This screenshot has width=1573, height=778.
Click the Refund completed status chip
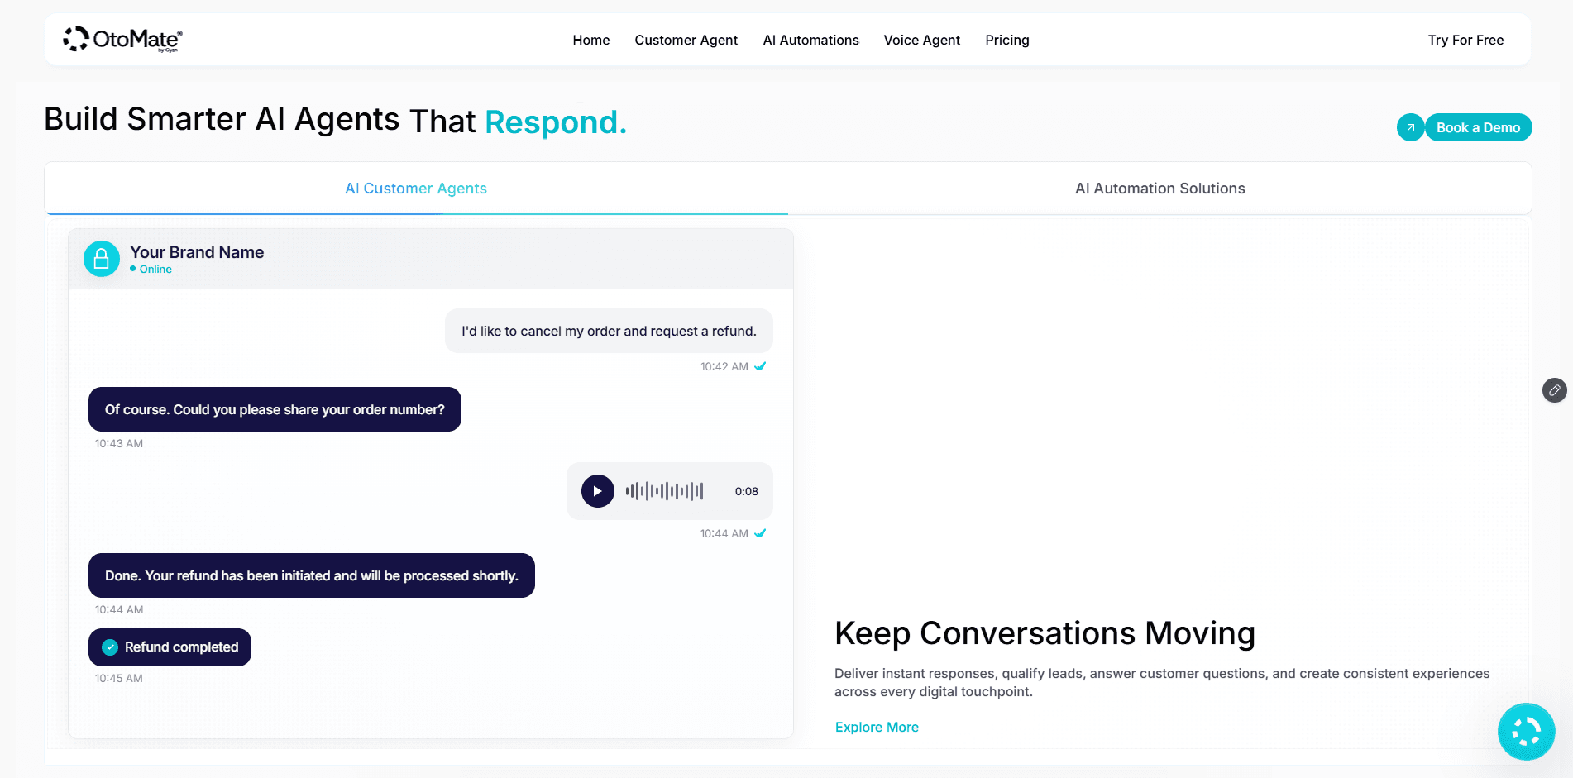[170, 647]
